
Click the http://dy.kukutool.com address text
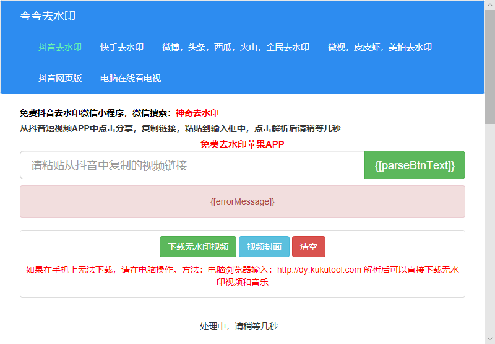tap(319, 270)
